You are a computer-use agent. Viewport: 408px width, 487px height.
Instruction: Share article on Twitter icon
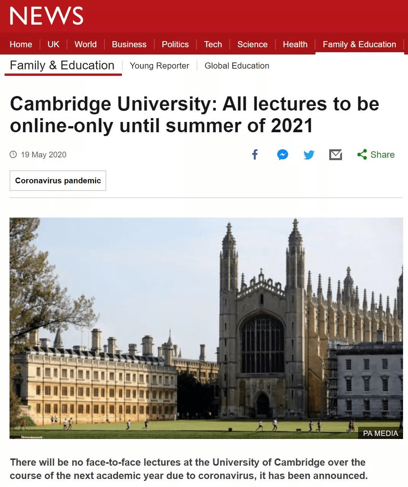coord(309,155)
